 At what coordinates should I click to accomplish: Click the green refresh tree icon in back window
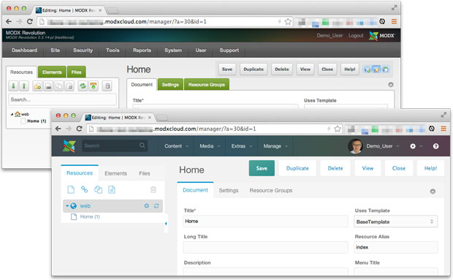tap(83, 86)
